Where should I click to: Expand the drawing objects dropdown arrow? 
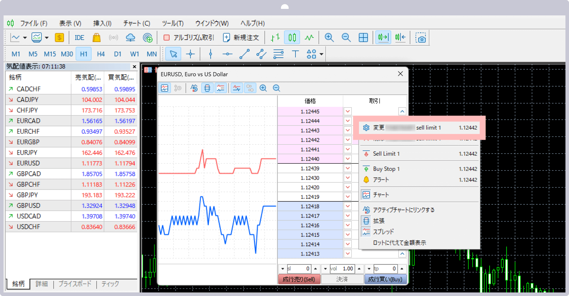(x=322, y=54)
